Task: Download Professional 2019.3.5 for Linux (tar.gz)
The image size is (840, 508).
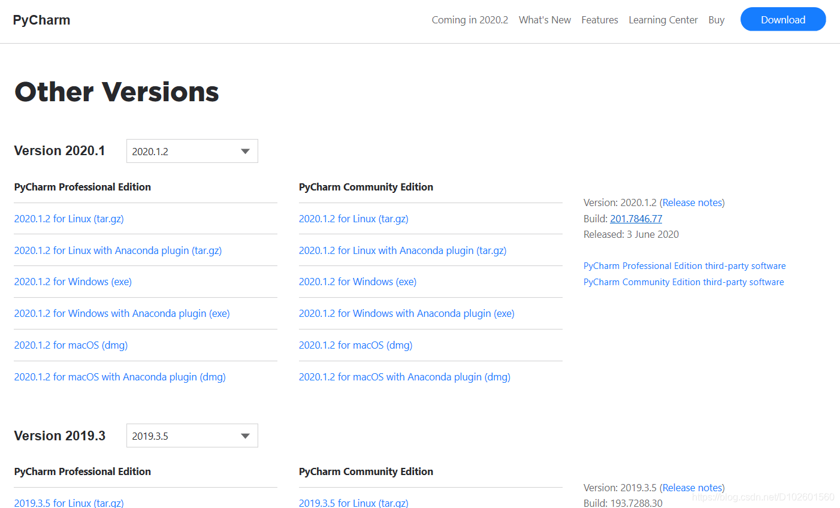Action: [x=69, y=503]
